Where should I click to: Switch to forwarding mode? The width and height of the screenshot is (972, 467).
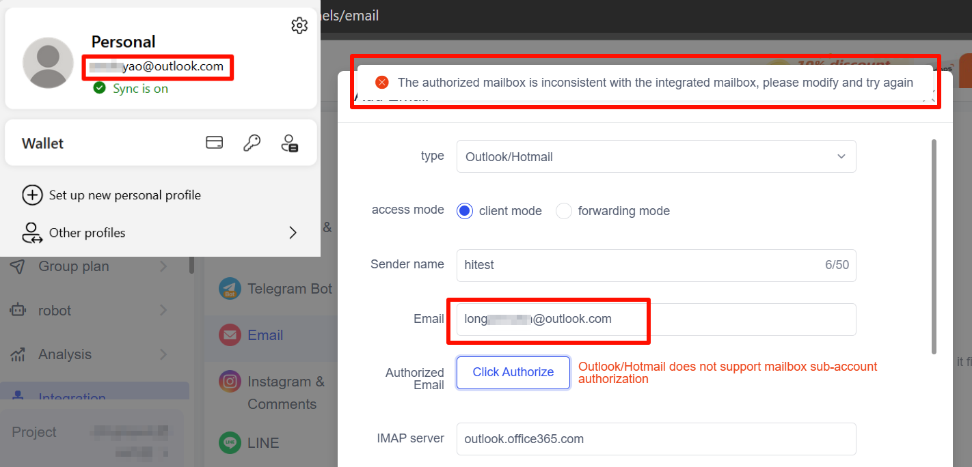(563, 211)
